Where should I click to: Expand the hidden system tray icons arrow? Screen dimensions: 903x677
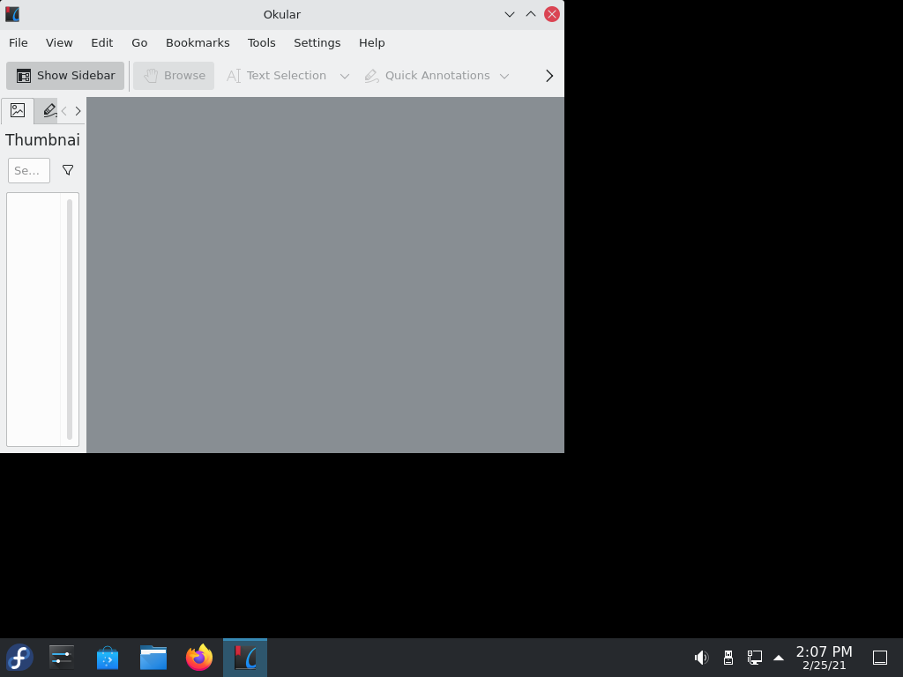pos(779,658)
